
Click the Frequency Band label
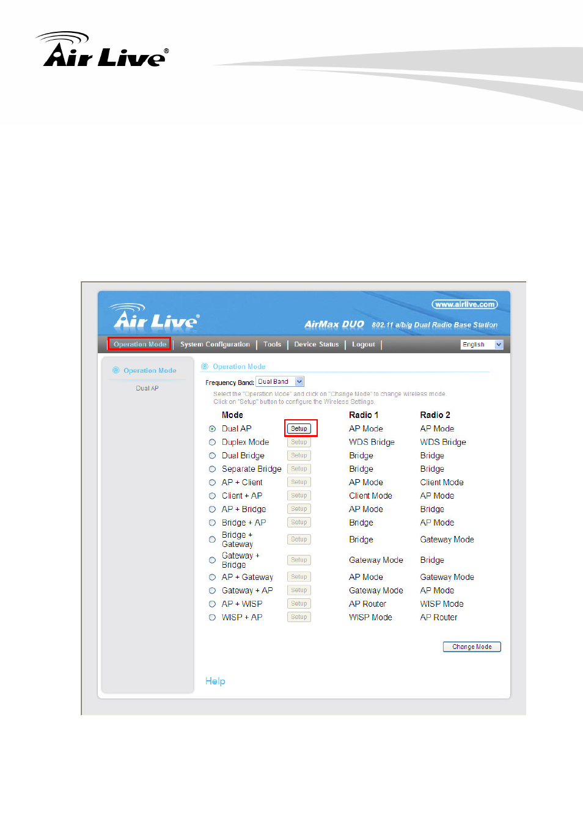point(230,383)
